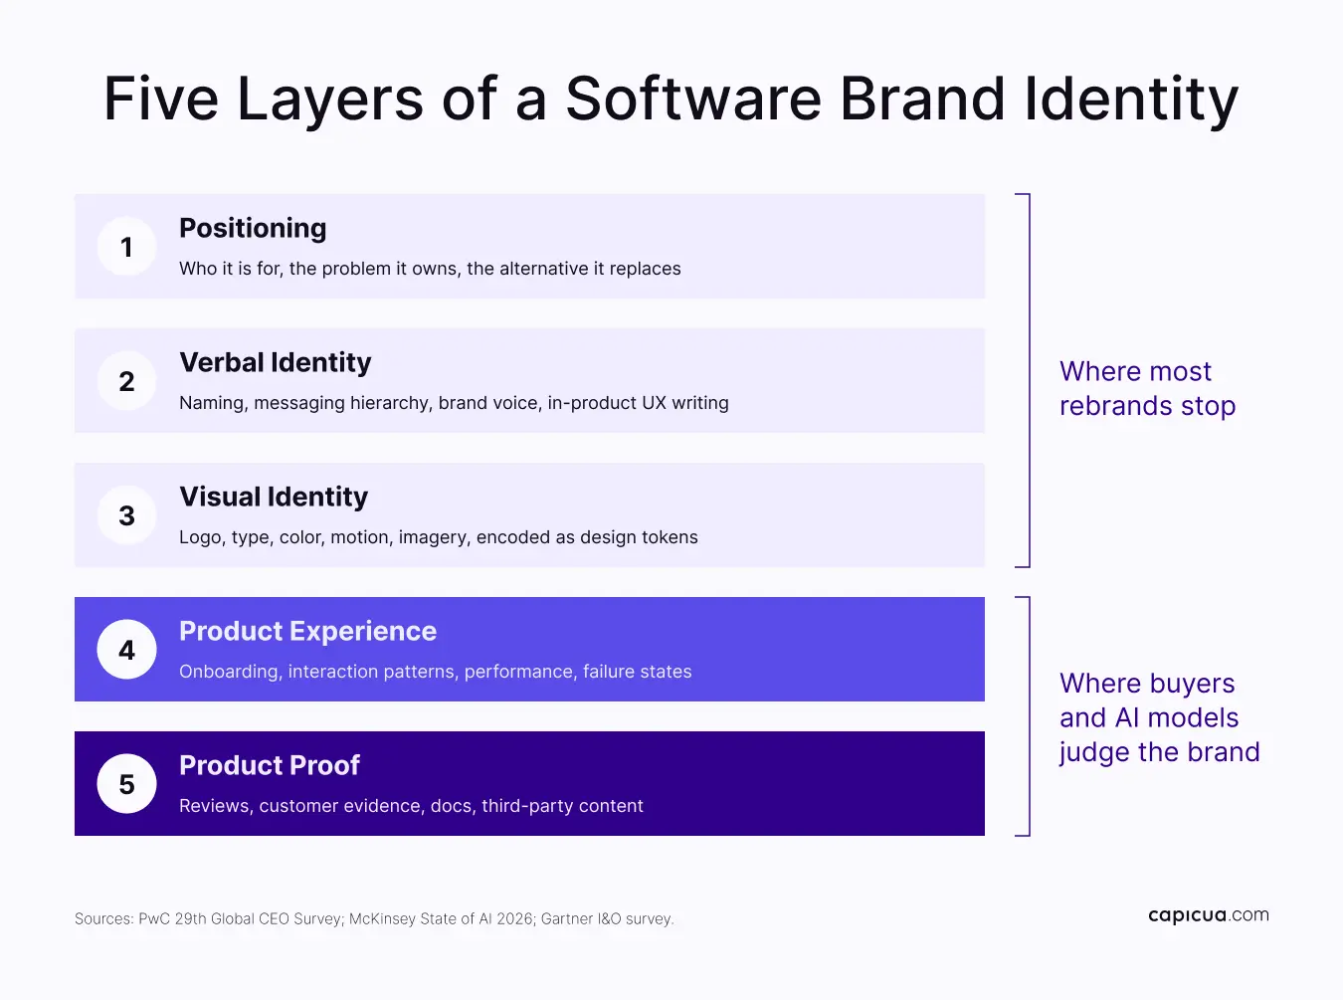Click the number 4 circle badge
This screenshot has height=1000, width=1343.
[126, 650]
